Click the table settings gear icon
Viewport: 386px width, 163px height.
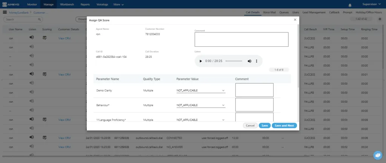pyautogui.click(x=380, y=19)
